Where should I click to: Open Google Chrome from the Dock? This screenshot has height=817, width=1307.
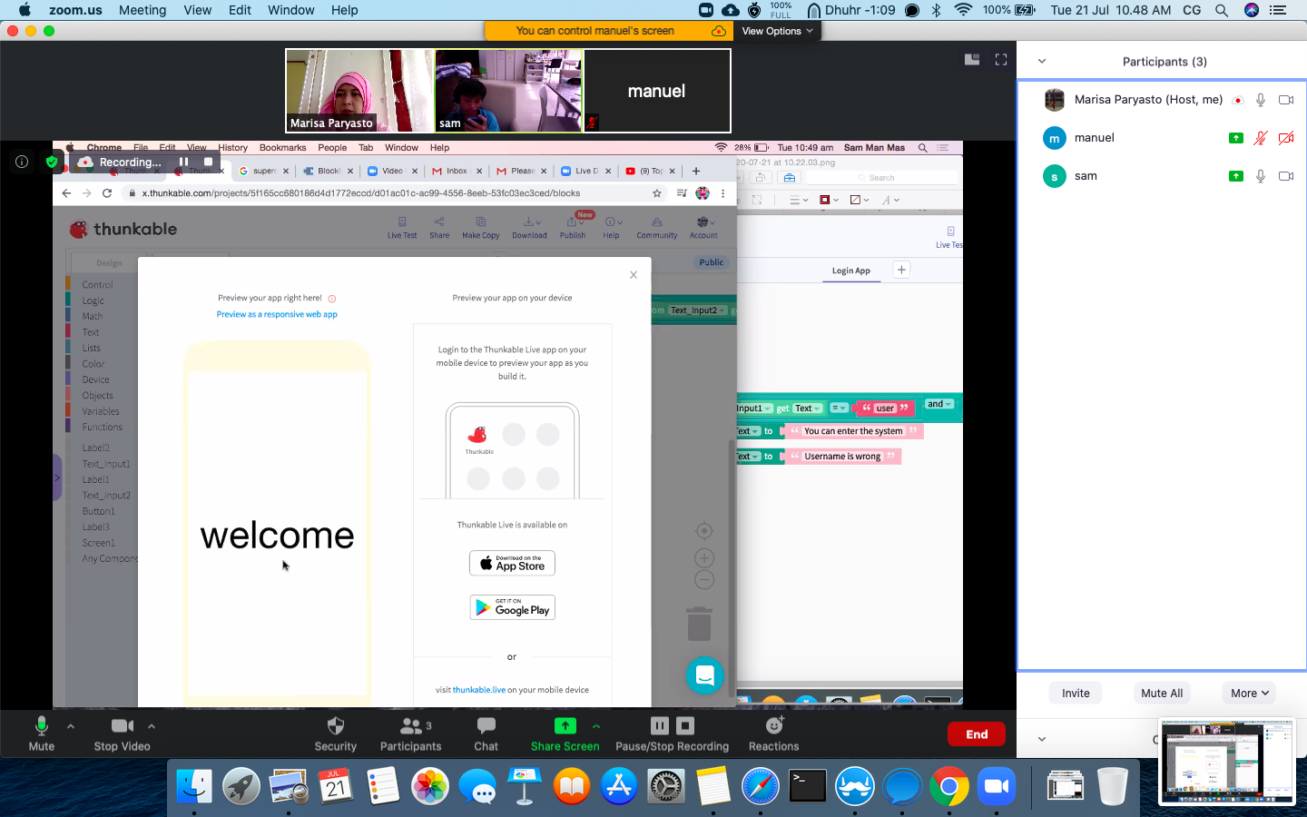(949, 786)
